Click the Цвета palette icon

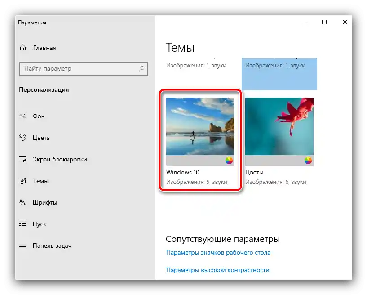pos(22,137)
